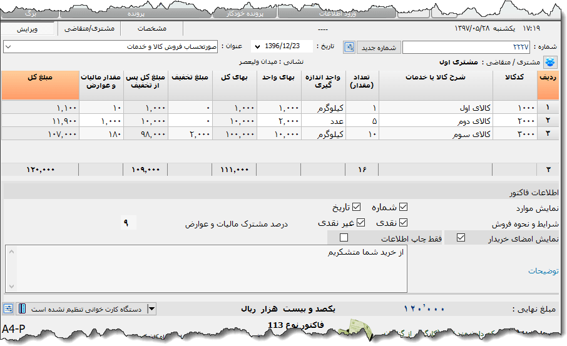Open the date picker dropdown 1396/12/23
Viewport: 567px width, 346px height.
click(x=257, y=47)
